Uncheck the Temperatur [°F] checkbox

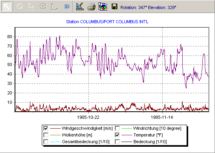pos(117,135)
